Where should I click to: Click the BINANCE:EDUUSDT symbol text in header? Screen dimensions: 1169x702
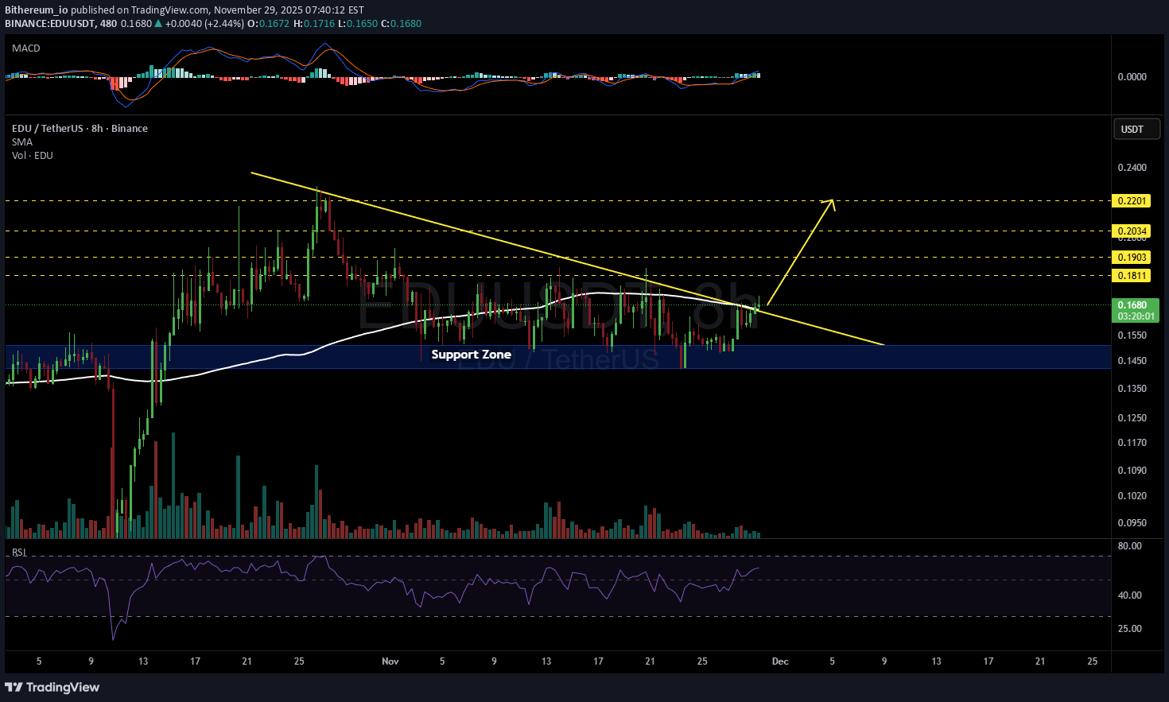tap(49, 24)
